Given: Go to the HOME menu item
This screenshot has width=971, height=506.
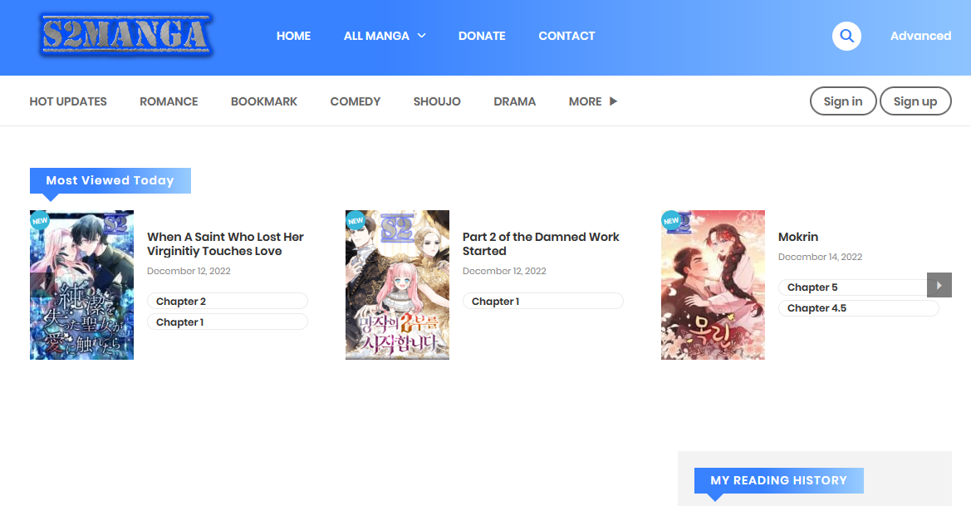Looking at the screenshot, I should [x=293, y=36].
